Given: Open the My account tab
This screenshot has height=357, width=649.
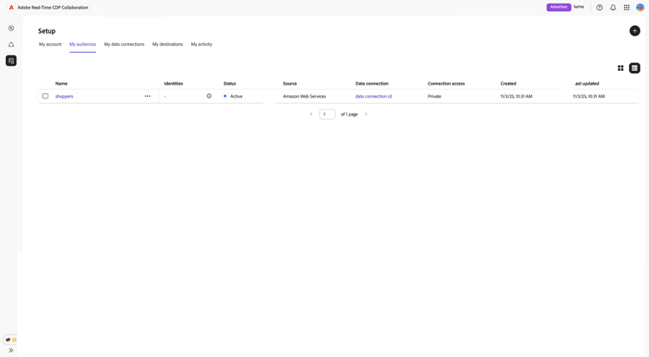Looking at the screenshot, I should 50,44.
